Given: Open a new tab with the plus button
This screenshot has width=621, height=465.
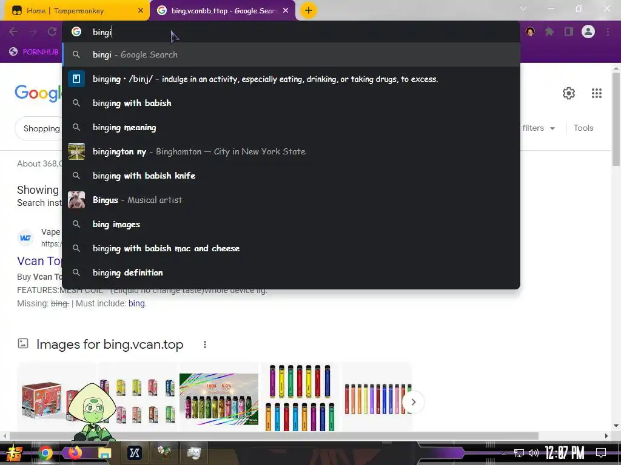Looking at the screenshot, I should [x=309, y=10].
